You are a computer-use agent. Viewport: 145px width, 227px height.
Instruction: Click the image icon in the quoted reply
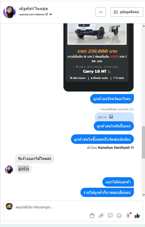[x=111, y=117]
